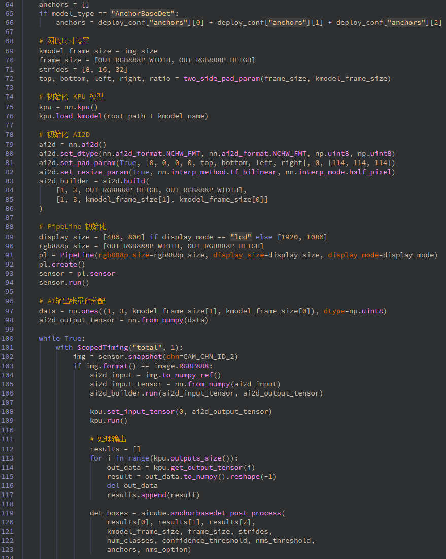Click line number 78 in the gutter
This screenshot has height=559, width=446.
10,134
